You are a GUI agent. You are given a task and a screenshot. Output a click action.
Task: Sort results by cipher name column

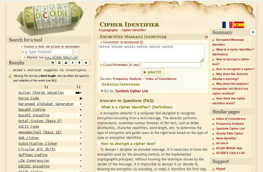46,87
